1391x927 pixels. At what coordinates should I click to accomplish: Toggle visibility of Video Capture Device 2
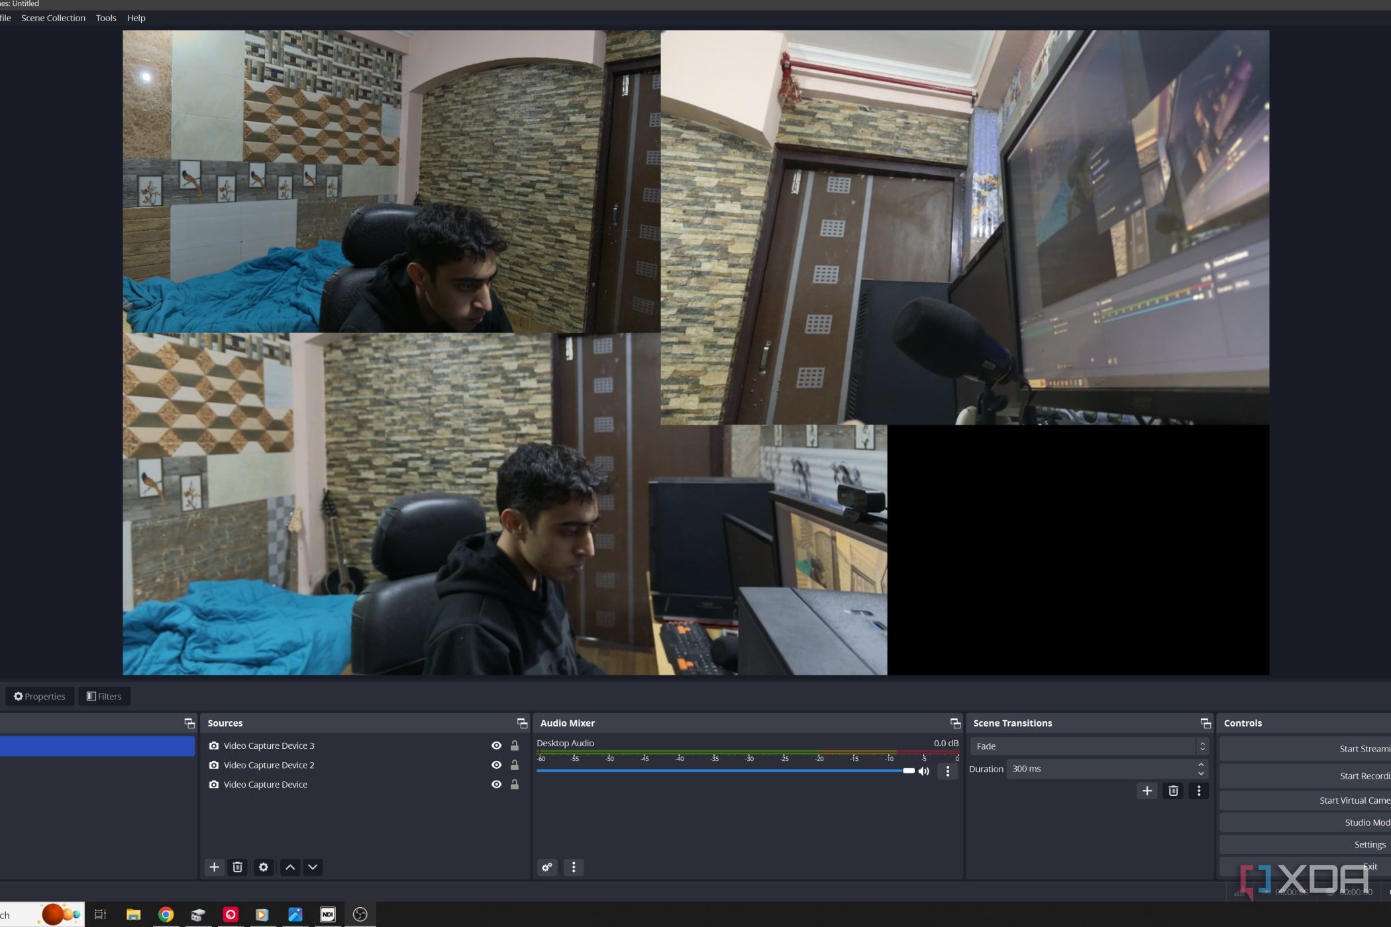[x=496, y=765]
